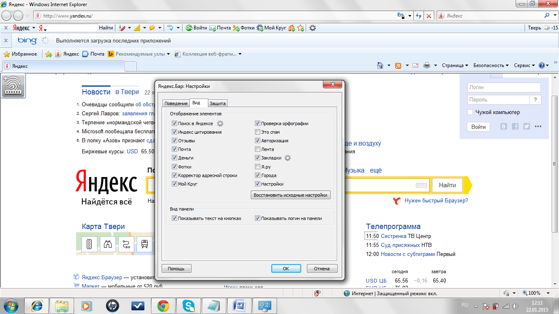Click Отмена button in settings dialog
Viewport: 559px width, 314px height.
click(322, 269)
